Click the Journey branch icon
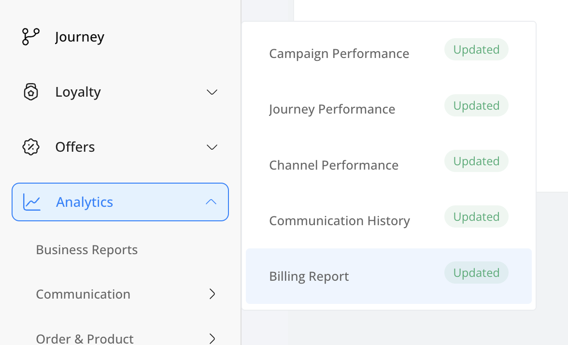Screen dimensions: 568x345 31,37
